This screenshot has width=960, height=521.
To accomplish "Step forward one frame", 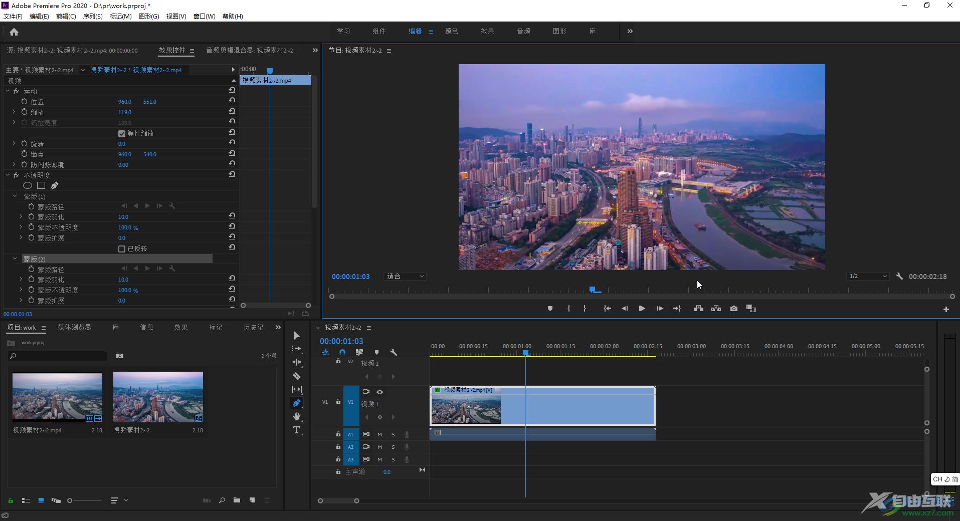I will click(660, 309).
